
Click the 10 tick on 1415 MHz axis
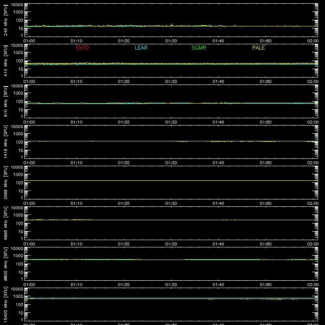[x=21, y=150]
